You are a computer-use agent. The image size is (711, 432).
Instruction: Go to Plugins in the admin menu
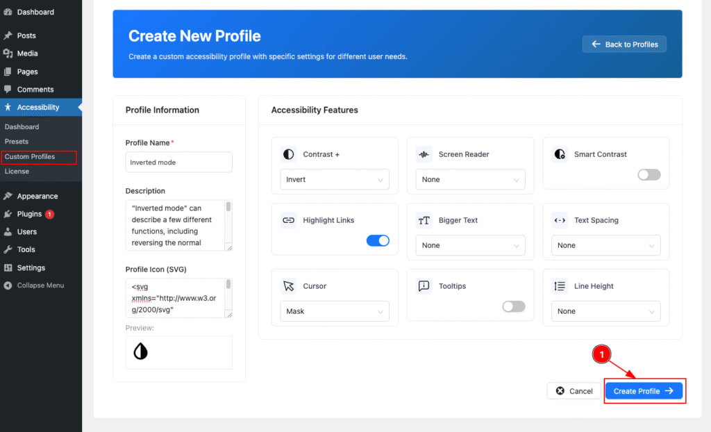point(29,214)
